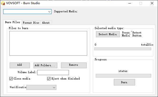Screen dimensions: 158x97
Task: Focus the Volume Label input field
Action: (53, 73)
